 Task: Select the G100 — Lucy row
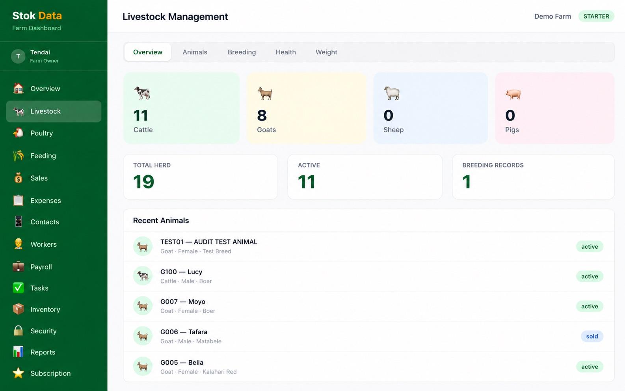369,276
